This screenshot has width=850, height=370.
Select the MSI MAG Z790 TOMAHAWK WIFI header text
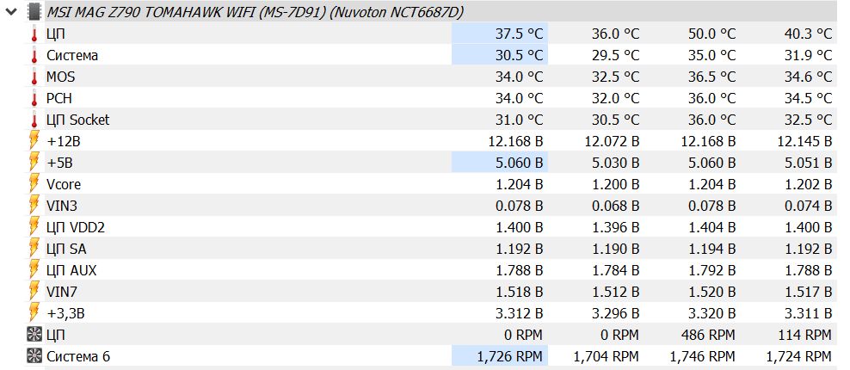(x=255, y=12)
